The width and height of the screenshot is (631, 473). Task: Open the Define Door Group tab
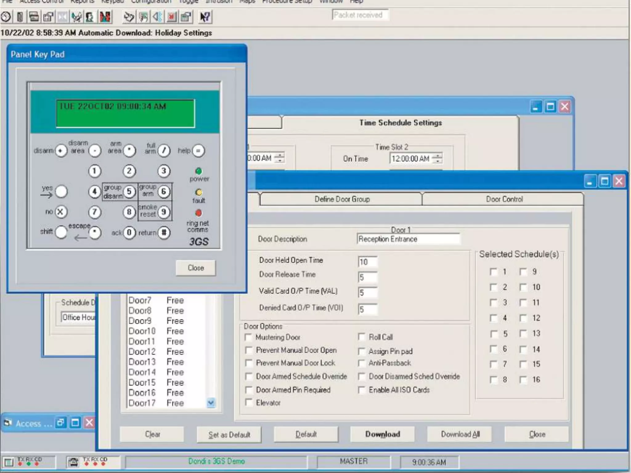(x=342, y=199)
